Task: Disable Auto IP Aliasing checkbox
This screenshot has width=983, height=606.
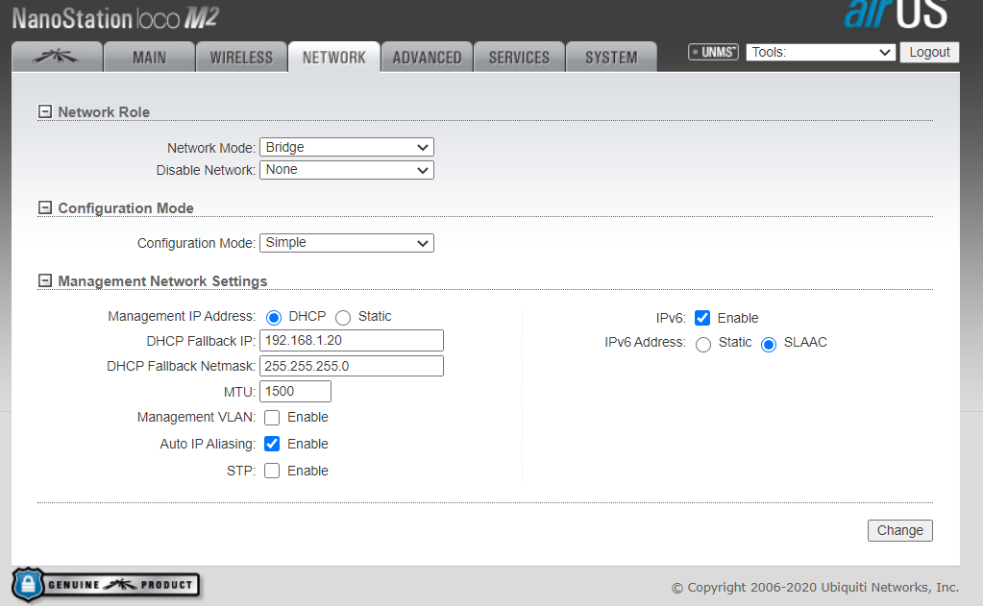Action: coord(272,444)
